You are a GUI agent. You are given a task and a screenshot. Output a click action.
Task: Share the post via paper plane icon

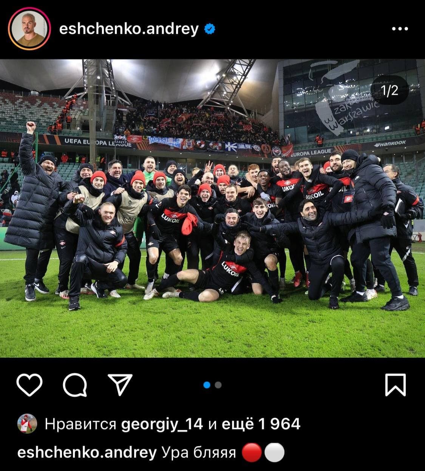[x=120, y=385]
